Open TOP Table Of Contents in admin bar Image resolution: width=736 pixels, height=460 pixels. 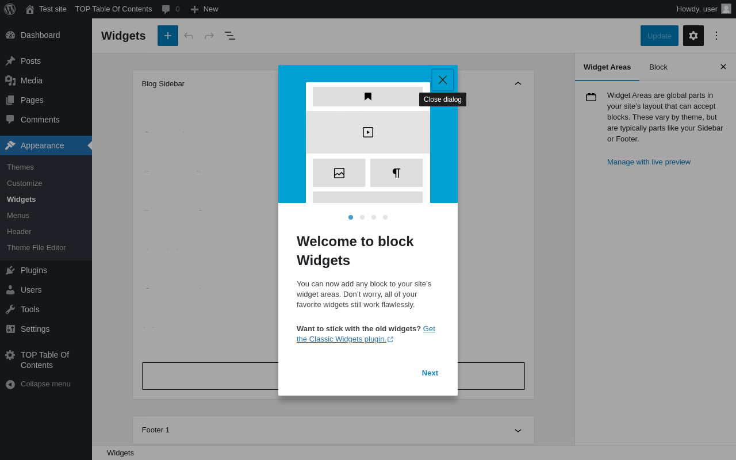(x=113, y=9)
